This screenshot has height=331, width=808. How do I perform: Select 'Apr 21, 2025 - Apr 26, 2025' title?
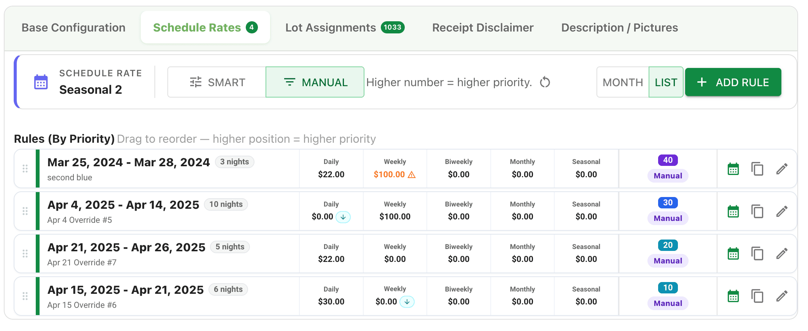point(126,247)
